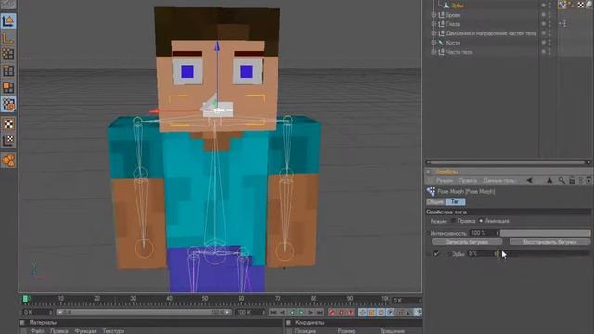Toggle the parameter key recording icon
This screenshot has width=594, height=334.
[390, 313]
